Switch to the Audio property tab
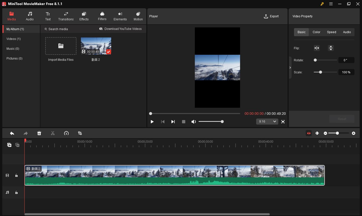The width and height of the screenshot is (362, 216). click(347, 32)
